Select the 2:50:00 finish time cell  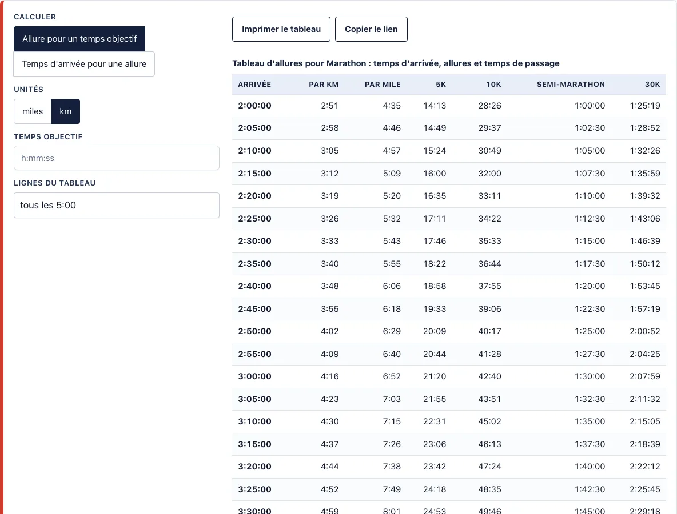coord(255,331)
